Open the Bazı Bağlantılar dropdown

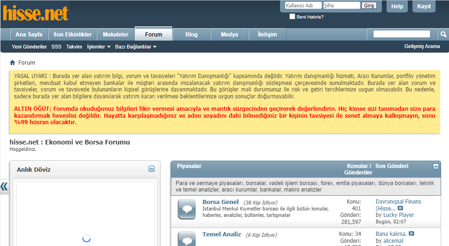[x=136, y=47]
